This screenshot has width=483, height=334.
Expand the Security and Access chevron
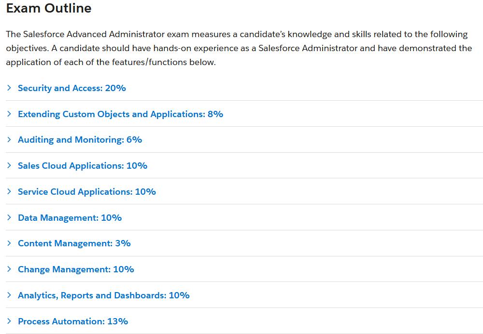click(x=9, y=88)
